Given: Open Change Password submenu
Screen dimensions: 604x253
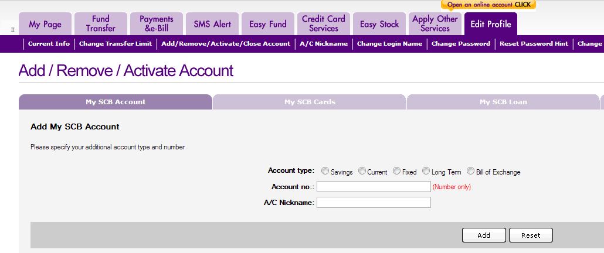Looking at the screenshot, I should 461,44.
